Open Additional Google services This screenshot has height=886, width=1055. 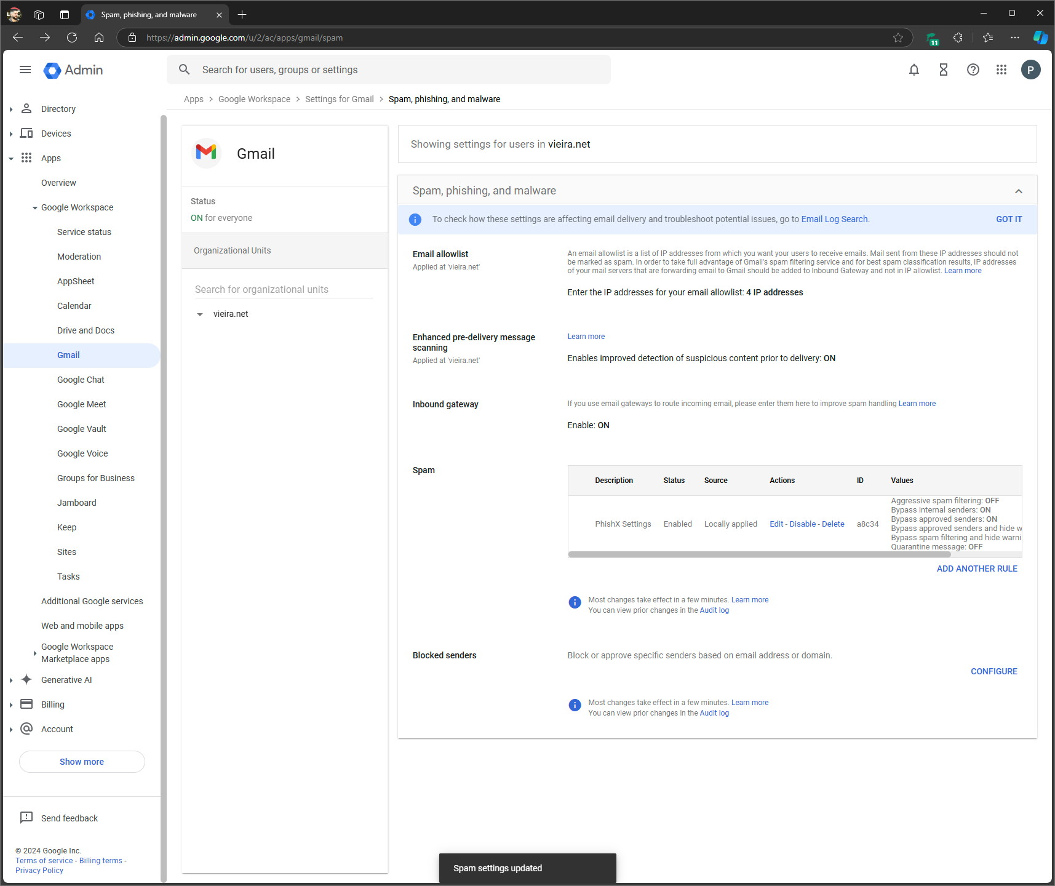[x=92, y=601]
